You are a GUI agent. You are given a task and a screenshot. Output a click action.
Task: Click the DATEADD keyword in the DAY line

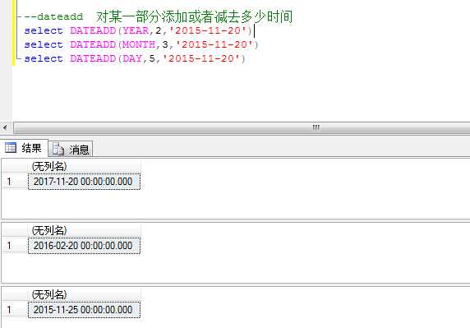click(x=93, y=58)
